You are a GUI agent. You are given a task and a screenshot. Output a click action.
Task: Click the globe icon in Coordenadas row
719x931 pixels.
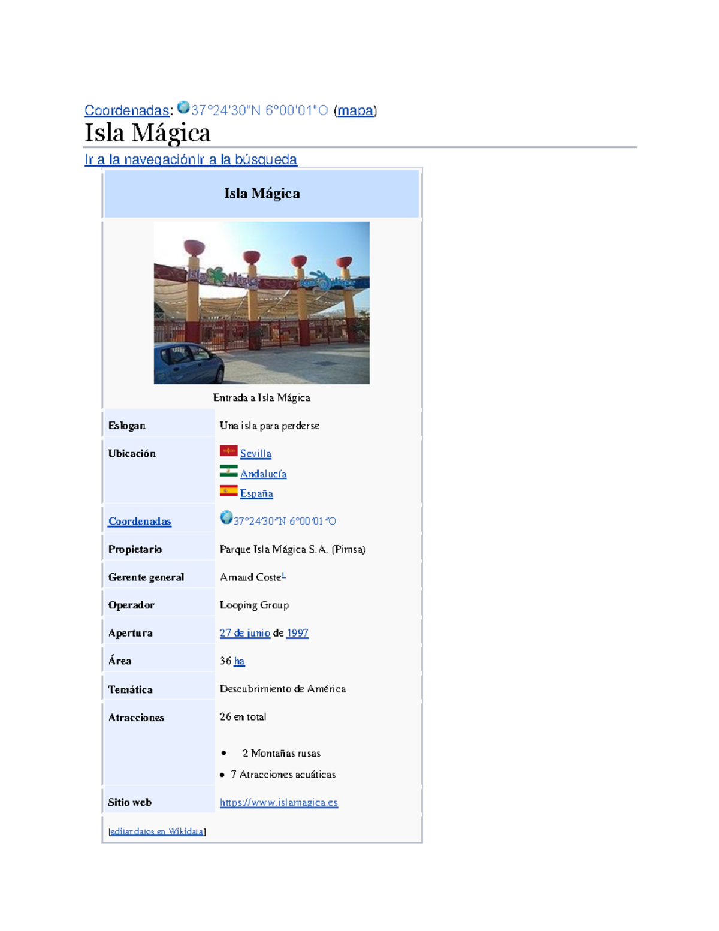226,517
